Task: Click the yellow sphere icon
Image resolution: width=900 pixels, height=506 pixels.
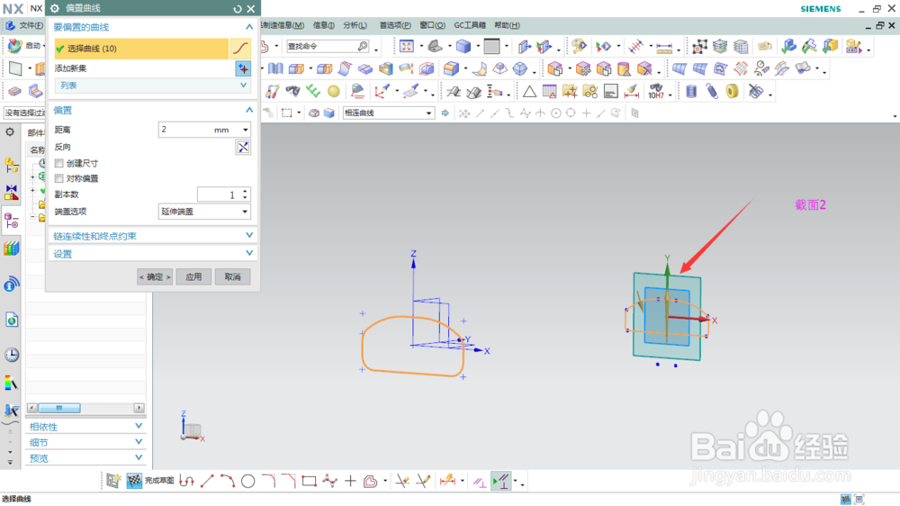Action: 334,91
